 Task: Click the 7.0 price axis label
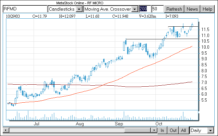(x=204, y=82)
